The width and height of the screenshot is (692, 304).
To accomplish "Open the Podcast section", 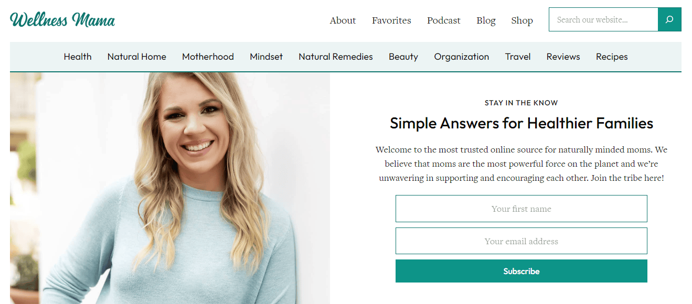I will tap(443, 20).
